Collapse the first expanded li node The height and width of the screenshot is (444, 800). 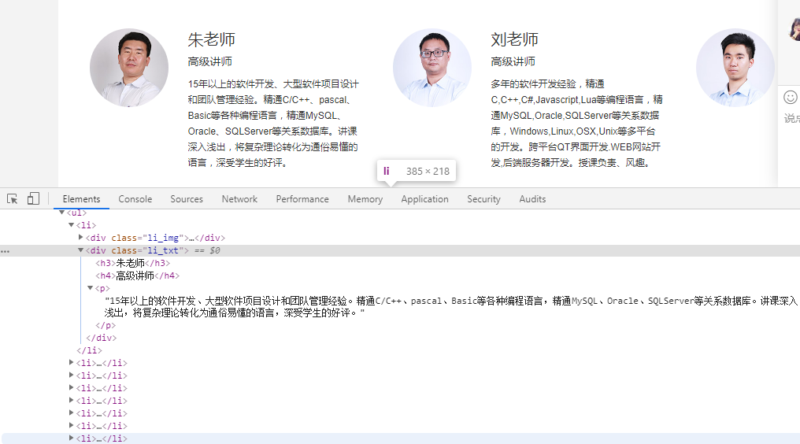click(x=72, y=224)
